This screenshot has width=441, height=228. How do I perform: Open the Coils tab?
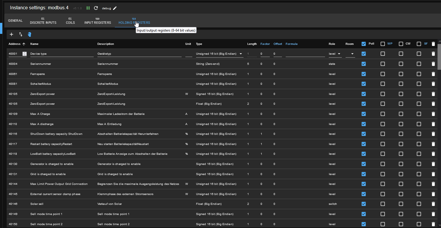pos(70,21)
